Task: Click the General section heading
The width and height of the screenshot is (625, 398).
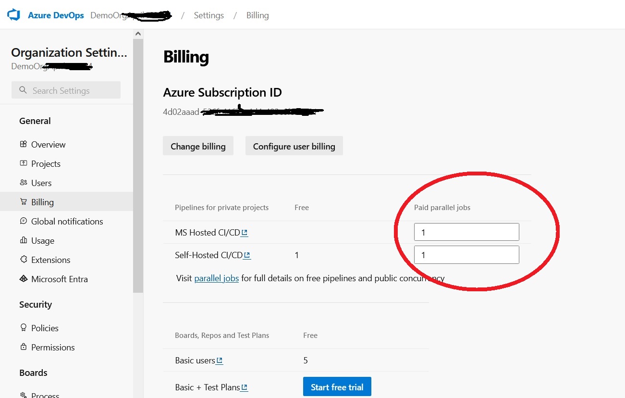Action: (35, 121)
